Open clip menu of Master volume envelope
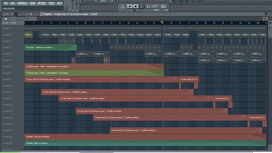 click(25, 137)
